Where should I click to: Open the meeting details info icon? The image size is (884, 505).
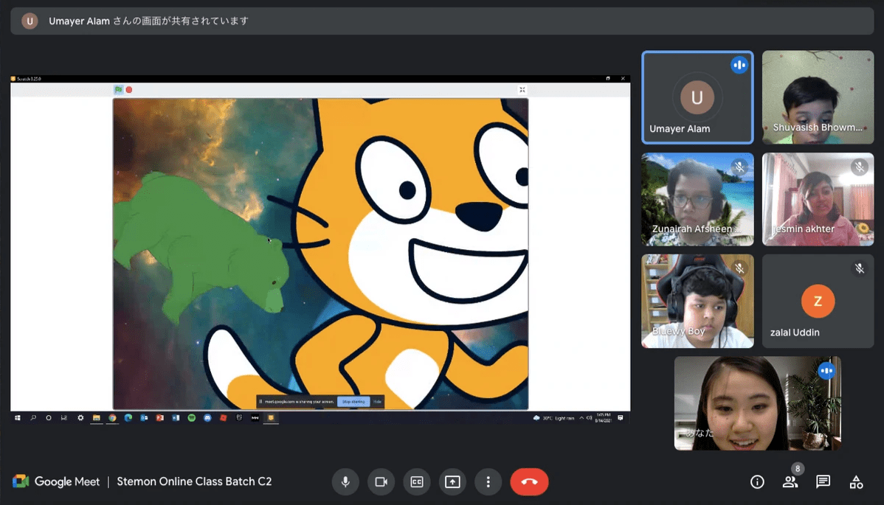tap(757, 482)
